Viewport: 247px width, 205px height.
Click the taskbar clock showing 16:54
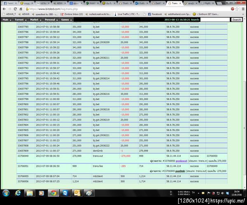click(237, 193)
